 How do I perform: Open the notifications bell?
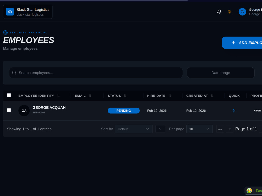[219, 12]
